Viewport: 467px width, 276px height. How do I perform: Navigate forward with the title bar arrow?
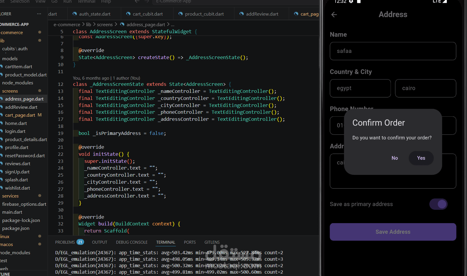[146, 1]
